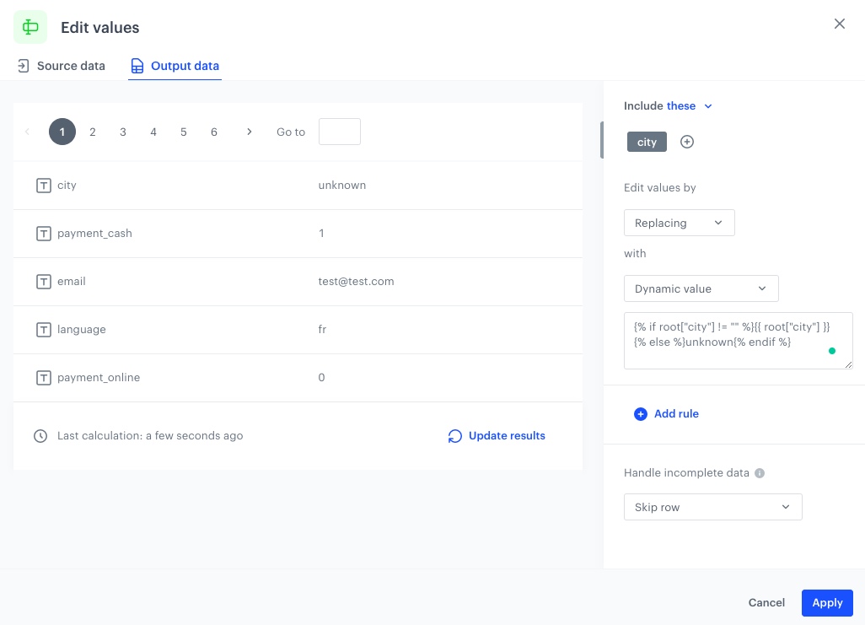This screenshot has height=625, width=865.
Task: Click the clock icon by Last calculation
Action: tap(40, 436)
